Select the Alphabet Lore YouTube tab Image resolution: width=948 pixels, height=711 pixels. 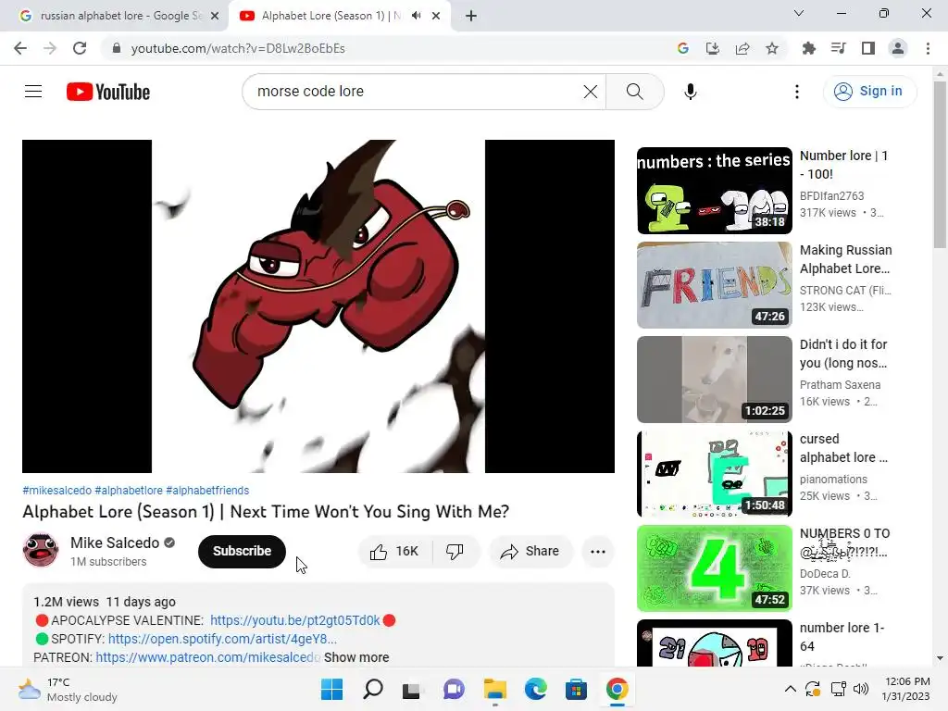pyautogui.click(x=331, y=16)
